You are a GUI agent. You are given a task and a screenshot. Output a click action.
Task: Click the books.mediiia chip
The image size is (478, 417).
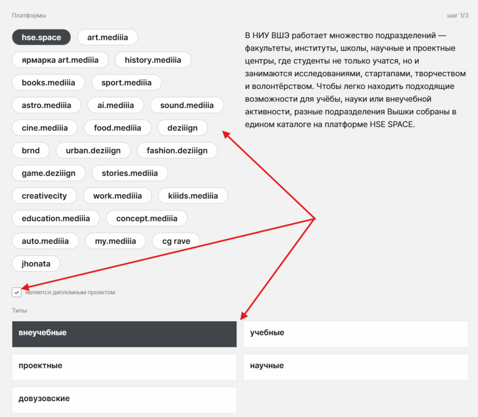point(48,82)
